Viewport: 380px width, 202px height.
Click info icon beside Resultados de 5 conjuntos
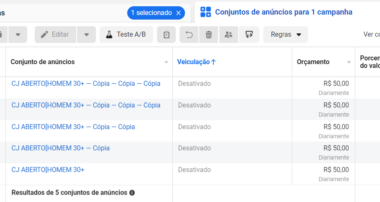[132, 193]
